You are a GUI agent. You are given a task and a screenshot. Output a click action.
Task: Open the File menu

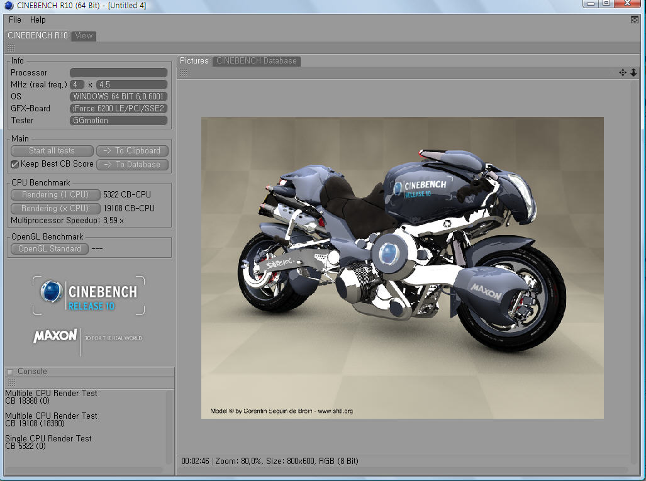pyautogui.click(x=15, y=19)
